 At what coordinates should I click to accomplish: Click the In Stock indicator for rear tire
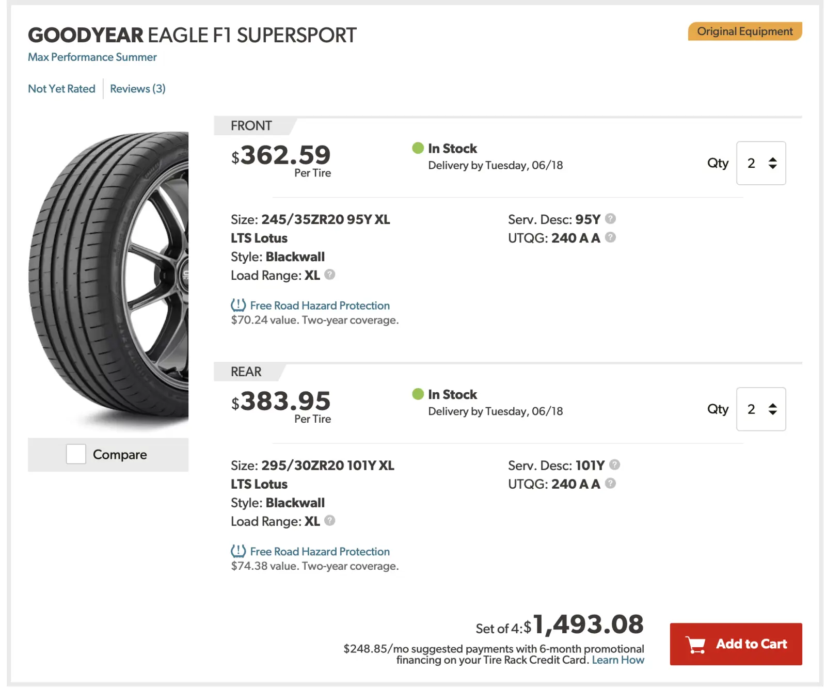pyautogui.click(x=417, y=394)
